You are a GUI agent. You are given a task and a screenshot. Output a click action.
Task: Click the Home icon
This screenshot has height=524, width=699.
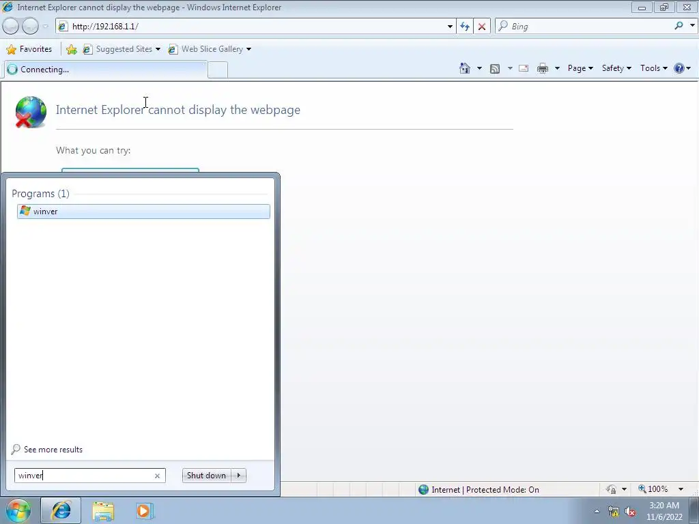[464, 68]
